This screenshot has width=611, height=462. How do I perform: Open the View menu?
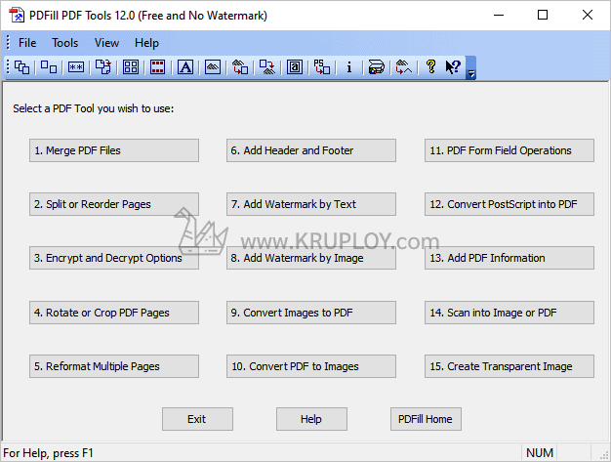click(x=106, y=43)
